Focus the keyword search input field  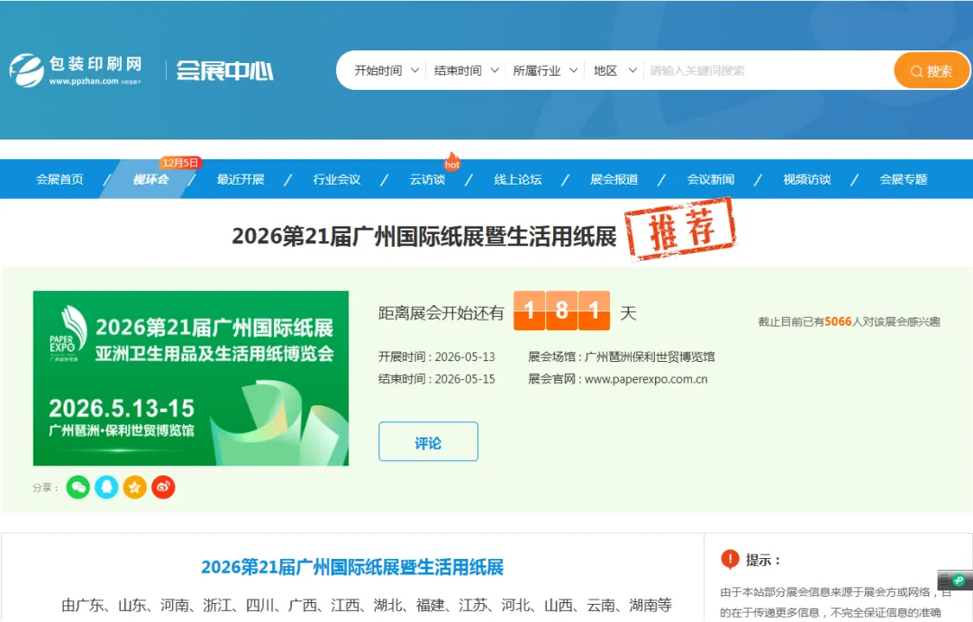[x=768, y=71]
